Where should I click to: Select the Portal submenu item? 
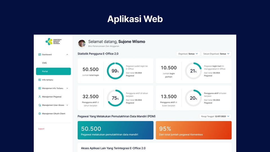coord(53,71)
